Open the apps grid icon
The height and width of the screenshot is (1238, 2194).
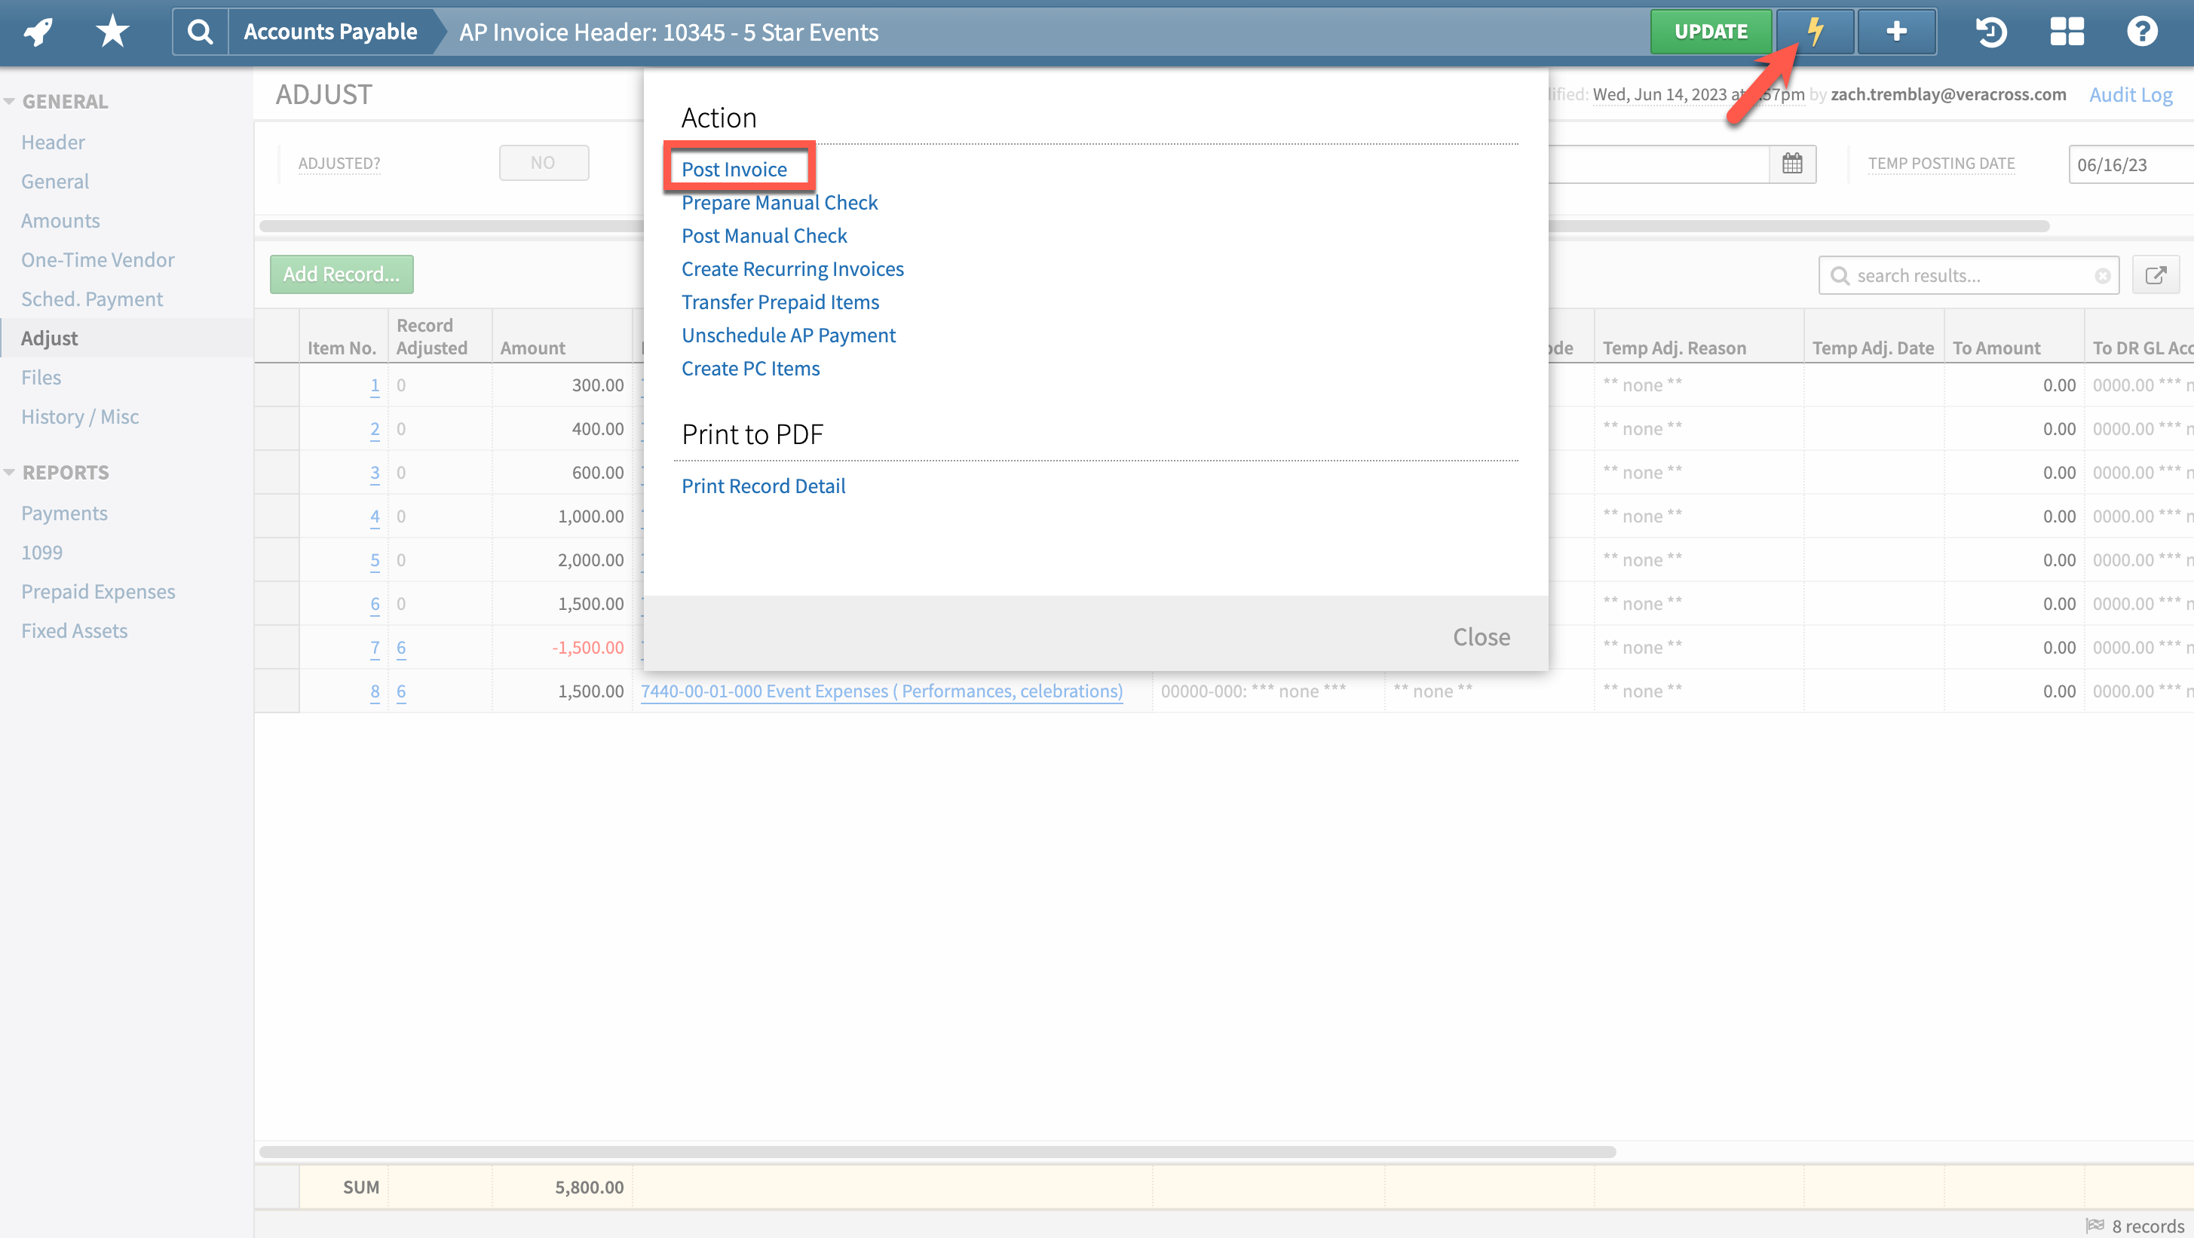2067,32
